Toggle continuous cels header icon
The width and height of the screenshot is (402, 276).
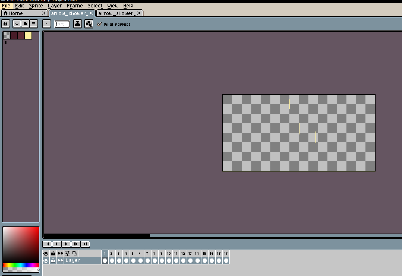tap(60, 253)
